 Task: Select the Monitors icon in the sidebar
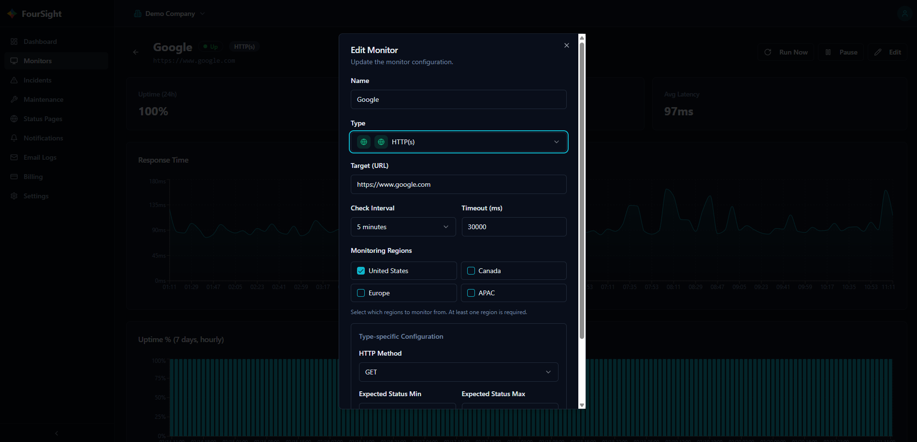14,60
